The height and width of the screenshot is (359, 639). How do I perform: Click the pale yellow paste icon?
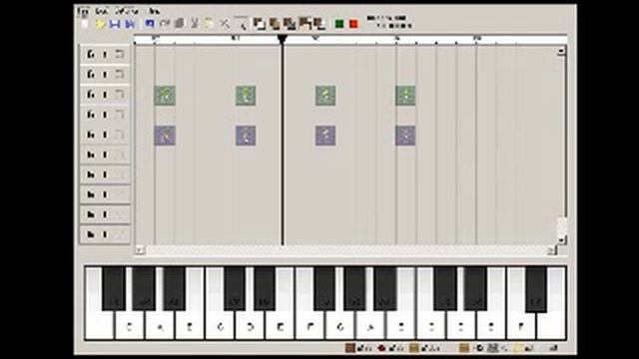point(209,24)
